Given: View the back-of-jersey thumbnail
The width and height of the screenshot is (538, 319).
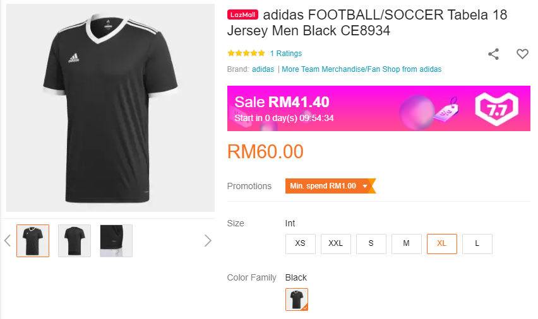Looking at the screenshot, I should (x=75, y=241).
